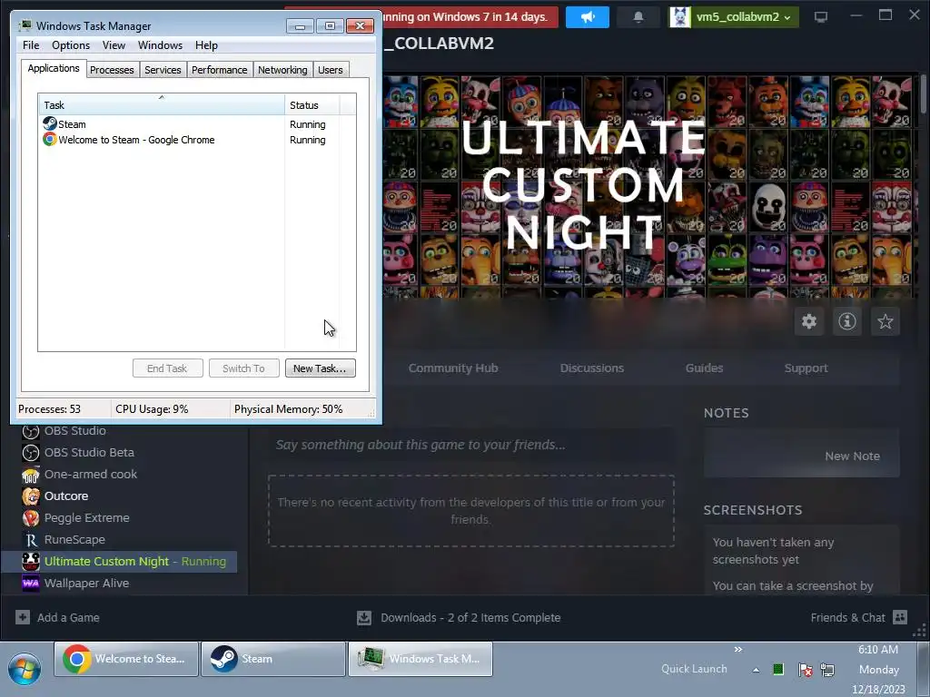Open game settings gear icon

coord(809,321)
